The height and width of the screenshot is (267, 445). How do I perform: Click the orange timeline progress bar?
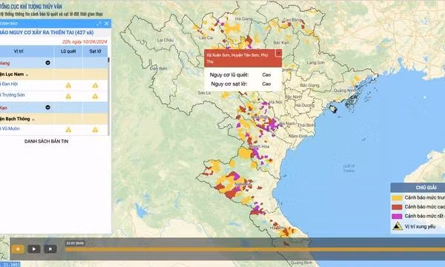pyautogui.click(x=255, y=249)
